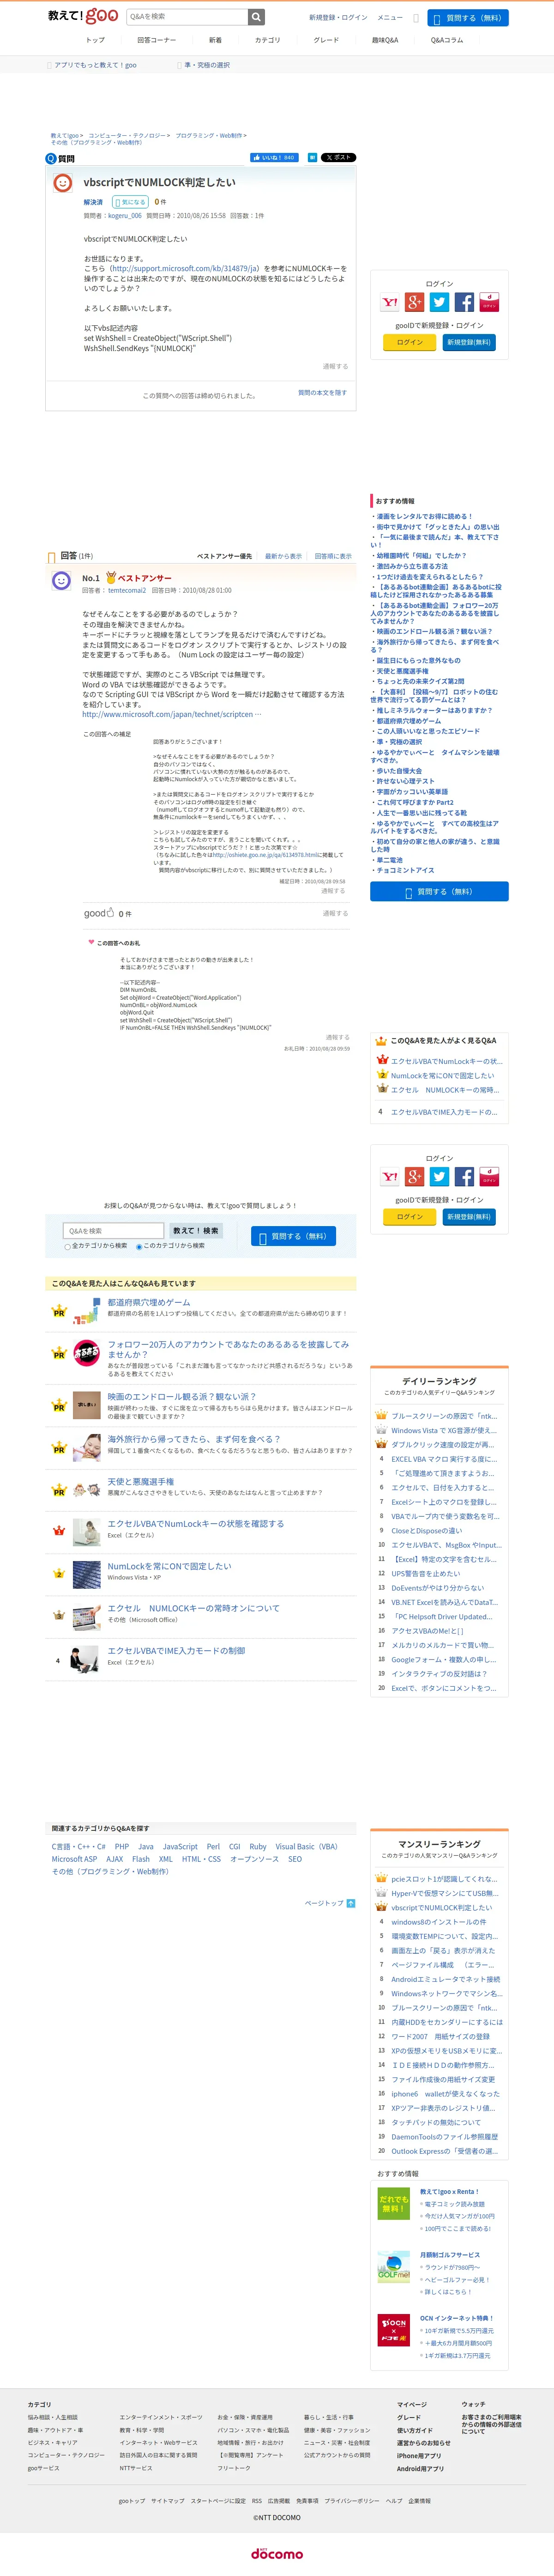The width and height of the screenshot is (554, 2576).
Task: Open thumbnail for 映画のエンドロール question
Action: tap(86, 1405)
